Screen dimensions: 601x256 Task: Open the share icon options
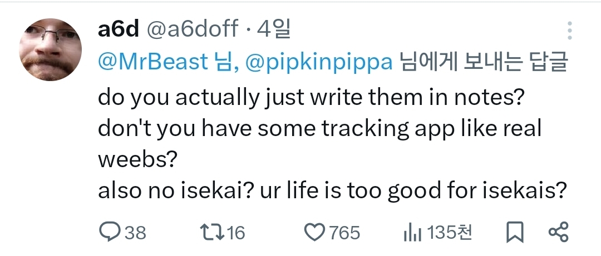(558, 232)
